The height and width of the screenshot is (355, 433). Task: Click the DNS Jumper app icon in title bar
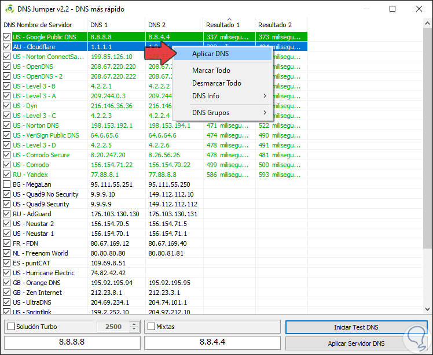pyautogui.click(x=10, y=9)
